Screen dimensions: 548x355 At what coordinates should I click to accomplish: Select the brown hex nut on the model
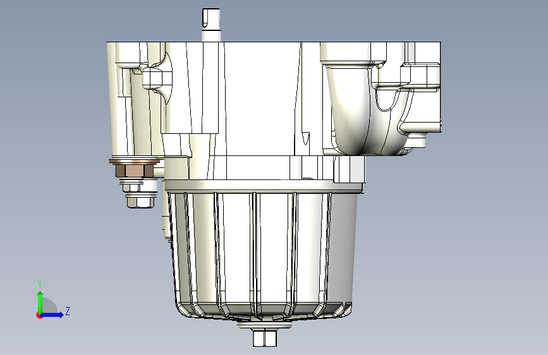[135, 171]
